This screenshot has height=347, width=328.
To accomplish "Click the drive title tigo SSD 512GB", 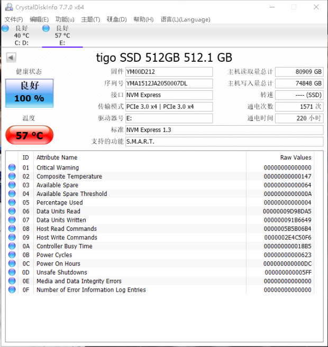I will tap(164, 58).
